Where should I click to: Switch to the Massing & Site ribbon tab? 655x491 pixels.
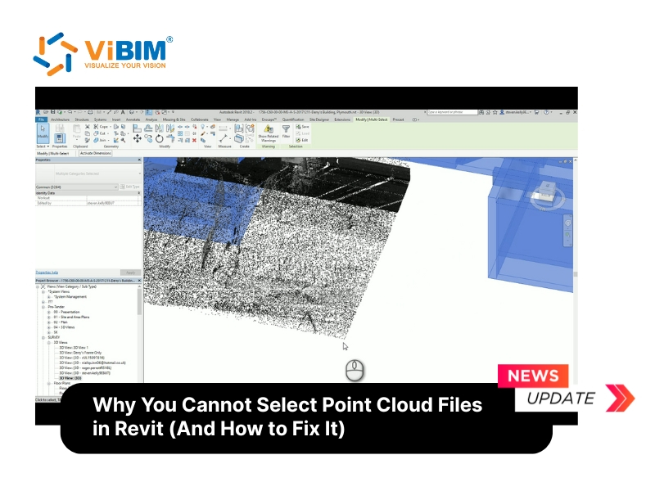(x=174, y=119)
